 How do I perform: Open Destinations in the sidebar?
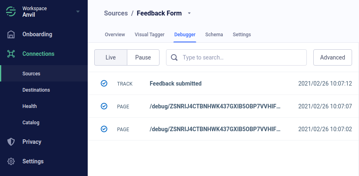coord(36,90)
